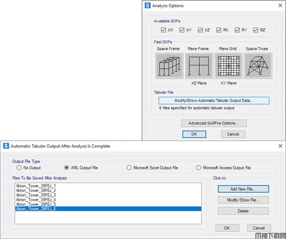
Task: Cancel the Analysis Options dialog
Action: [233, 135]
